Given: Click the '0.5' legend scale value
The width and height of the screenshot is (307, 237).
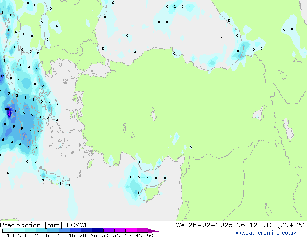Looking at the screenshot, I should [17, 235].
